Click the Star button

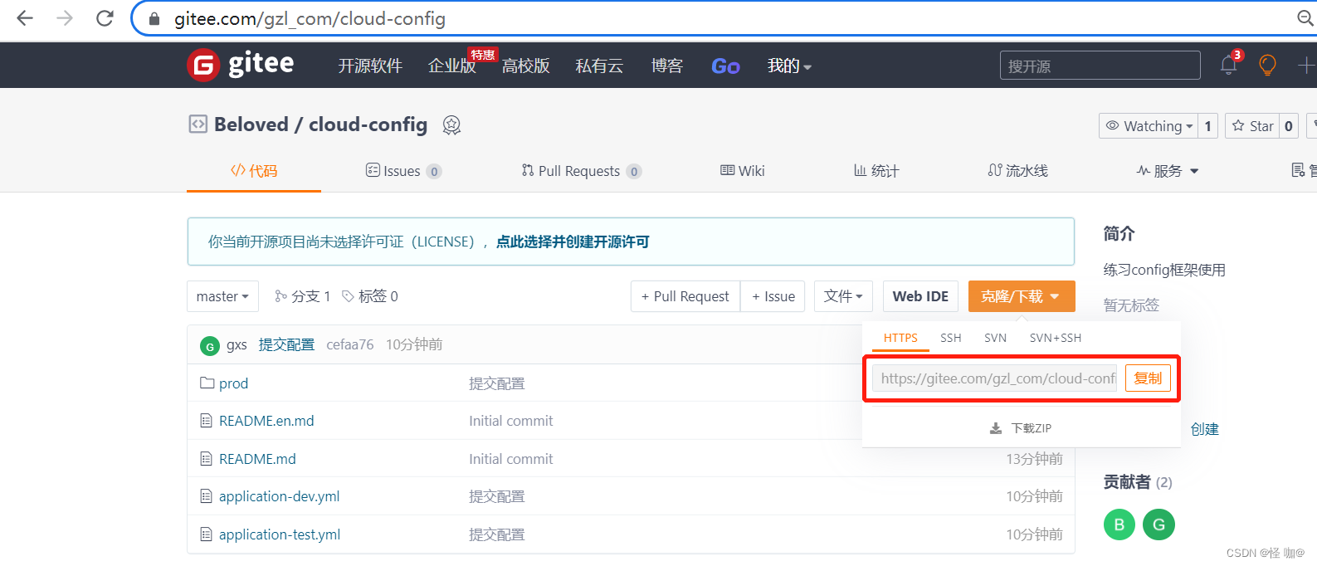click(1252, 126)
